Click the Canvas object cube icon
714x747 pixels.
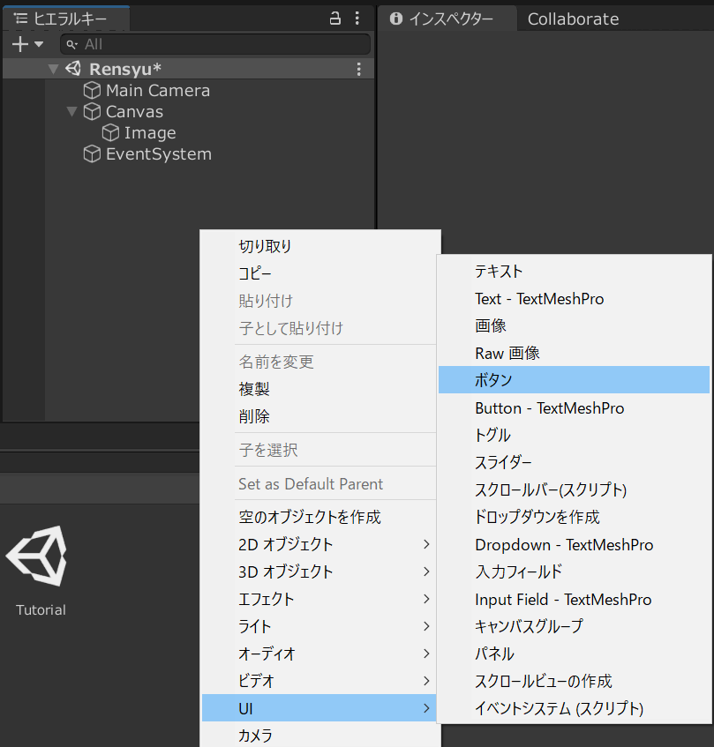tap(92, 112)
